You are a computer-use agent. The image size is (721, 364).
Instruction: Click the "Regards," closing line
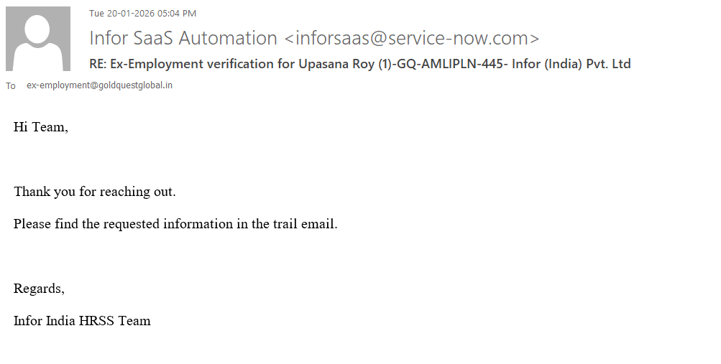(39, 288)
